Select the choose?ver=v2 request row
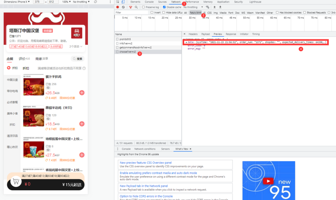 point(148,52)
